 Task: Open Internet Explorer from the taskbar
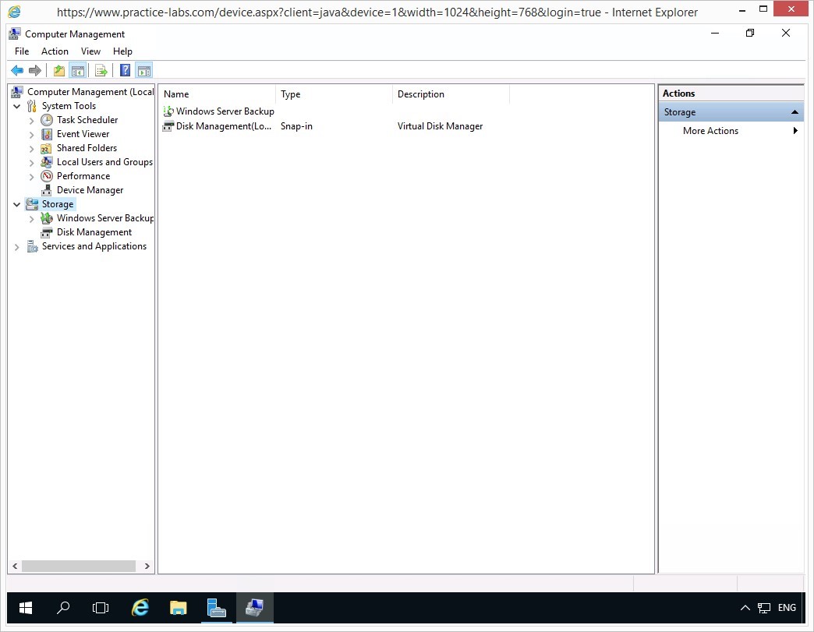click(x=140, y=608)
